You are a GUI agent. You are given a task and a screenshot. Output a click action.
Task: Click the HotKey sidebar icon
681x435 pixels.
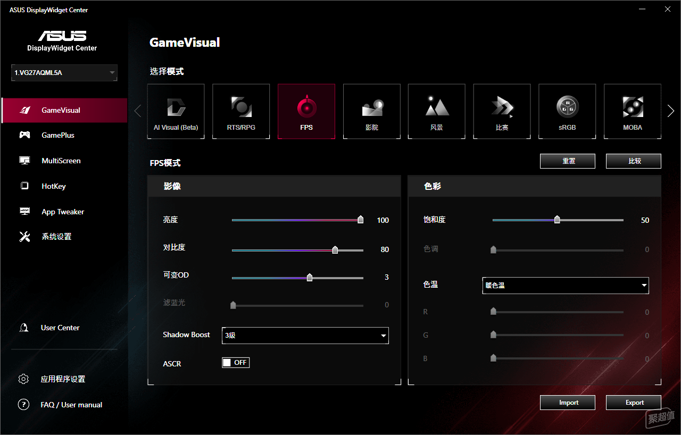tap(24, 186)
